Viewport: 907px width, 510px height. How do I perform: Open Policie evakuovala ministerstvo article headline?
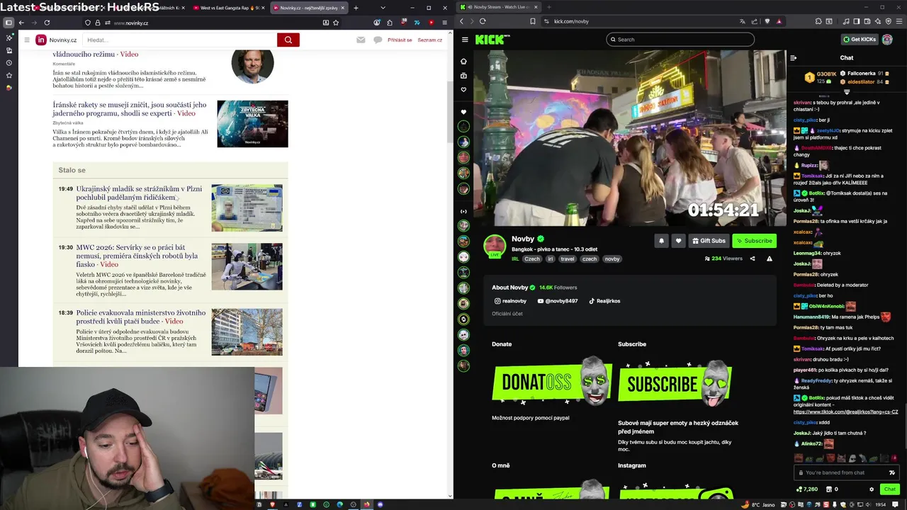click(x=140, y=317)
